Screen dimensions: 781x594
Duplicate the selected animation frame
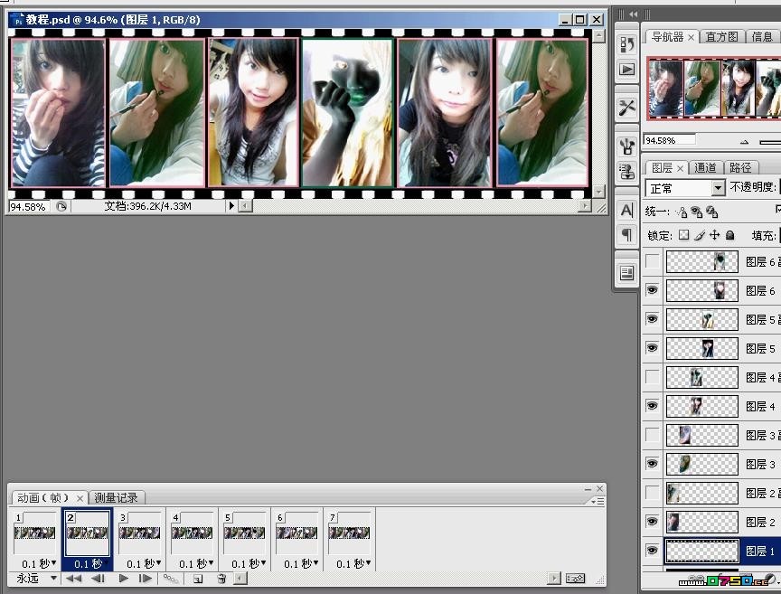click(198, 579)
